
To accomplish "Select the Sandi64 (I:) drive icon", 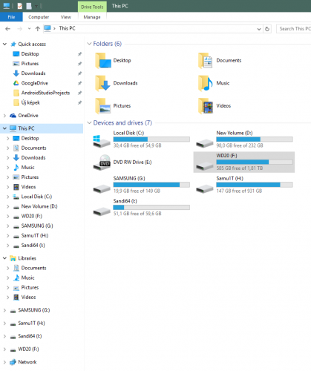I will point(102,211).
